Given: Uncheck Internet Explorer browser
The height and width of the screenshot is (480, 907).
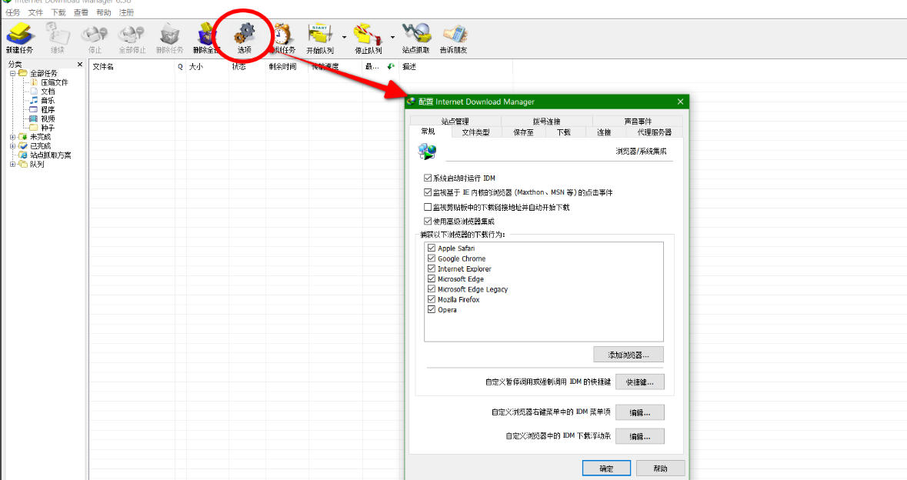Looking at the screenshot, I should [432, 268].
